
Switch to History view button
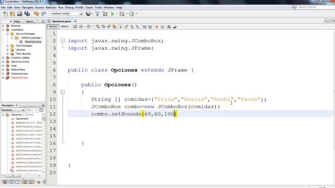pyautogui.click(x=65, y=27)
